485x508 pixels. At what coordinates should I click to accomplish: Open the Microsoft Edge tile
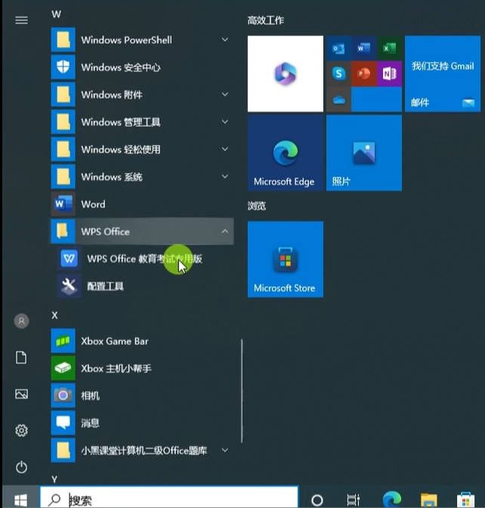pyautogui.click(x=286, y=153)
